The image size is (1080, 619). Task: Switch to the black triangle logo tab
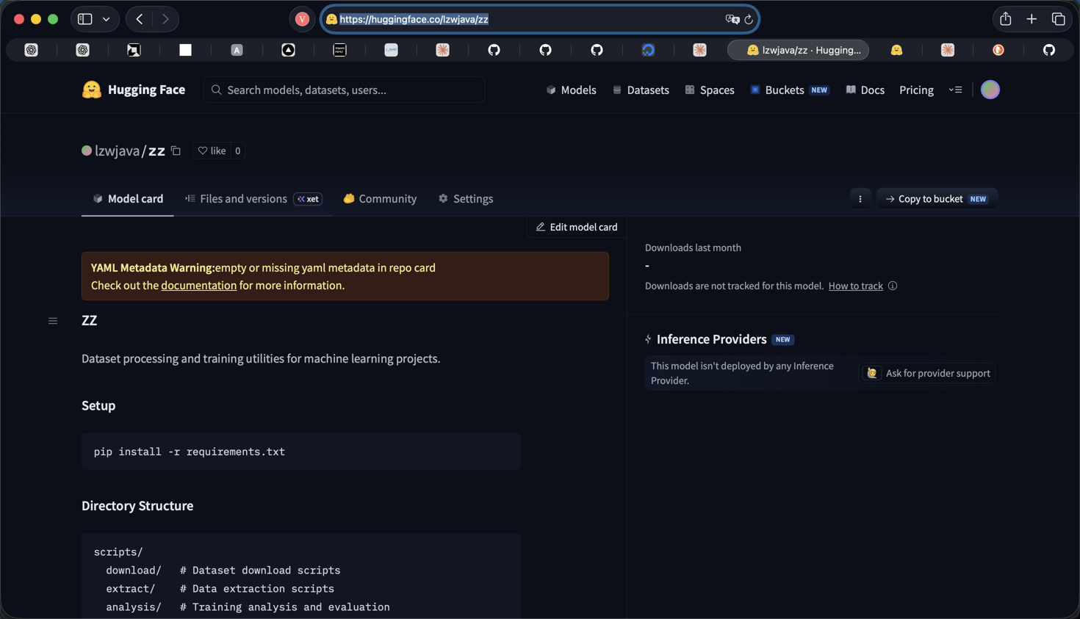coord(288,50)
